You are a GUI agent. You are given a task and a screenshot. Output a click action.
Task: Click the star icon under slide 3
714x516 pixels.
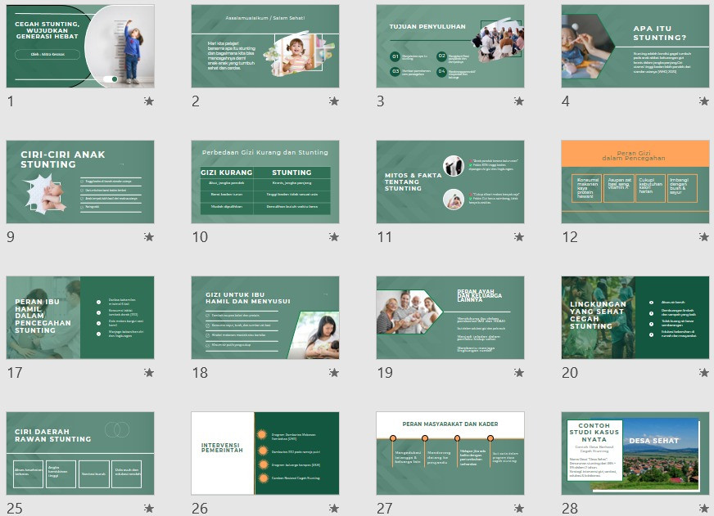(519, 101)
